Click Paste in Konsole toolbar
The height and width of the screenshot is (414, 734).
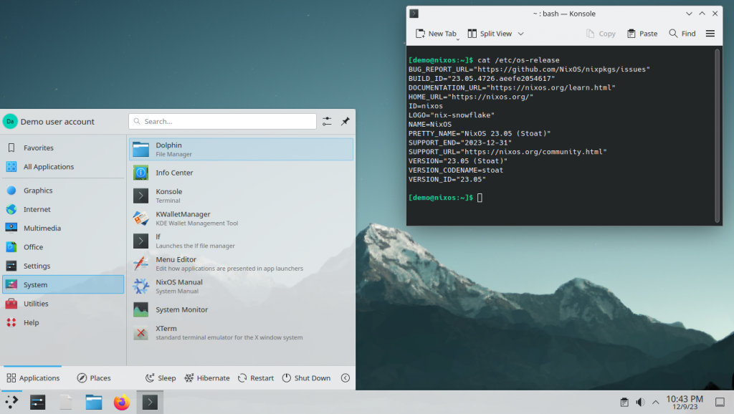642,34
